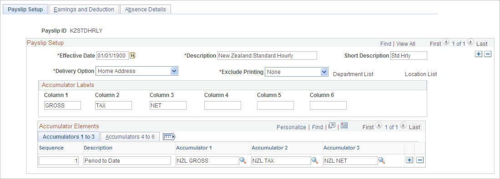500x179 pixels.
Task: Click the Sequence field with value 1
Action: [59, 160]
